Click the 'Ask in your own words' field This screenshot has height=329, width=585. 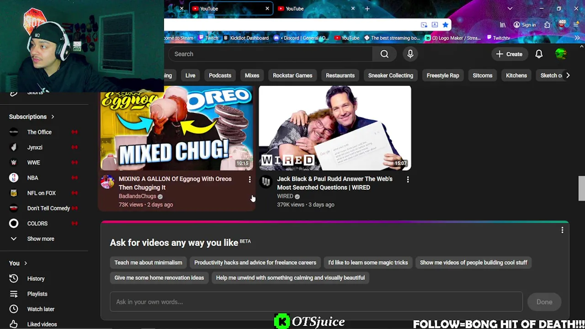(x=316, y=302)
